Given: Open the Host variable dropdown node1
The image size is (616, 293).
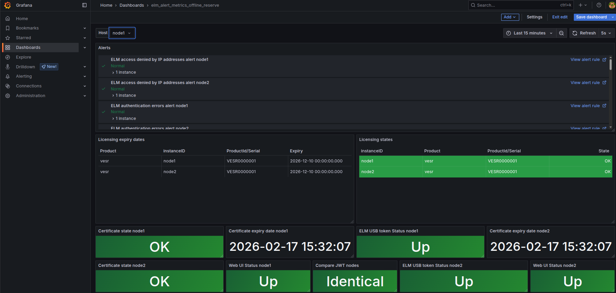Looking at the screenshot, I should tap(122, 33).
